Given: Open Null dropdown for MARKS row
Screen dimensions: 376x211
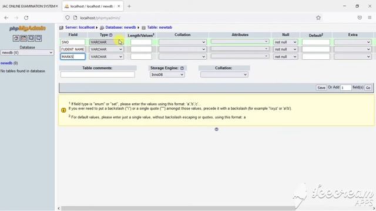Looking at the screenshot, I should [x=286, y=57].
